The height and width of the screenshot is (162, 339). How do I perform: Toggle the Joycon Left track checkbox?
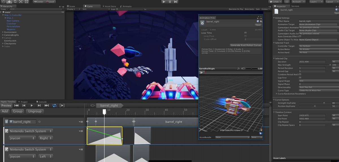coord(7,149)
